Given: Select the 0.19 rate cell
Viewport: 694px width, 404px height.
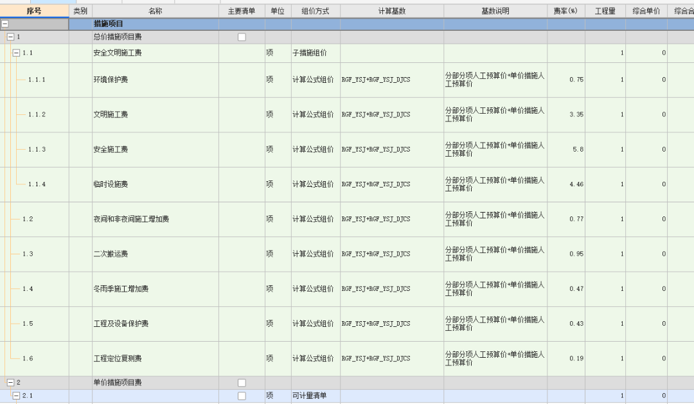Looking at the screenshot, I should [x=566, y=358].
